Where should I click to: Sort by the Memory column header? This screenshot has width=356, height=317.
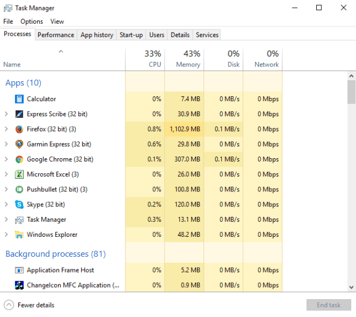(x=184, y=60)
